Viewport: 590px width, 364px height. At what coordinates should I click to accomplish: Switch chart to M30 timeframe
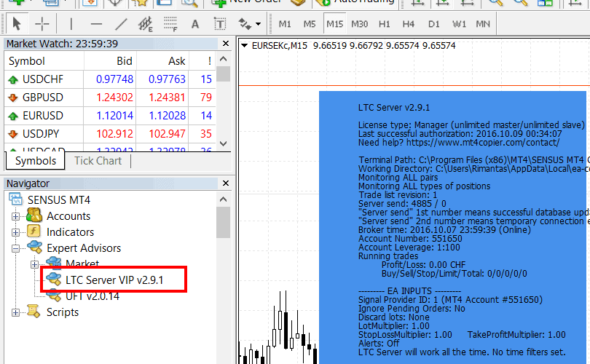(x=359, y=24)
